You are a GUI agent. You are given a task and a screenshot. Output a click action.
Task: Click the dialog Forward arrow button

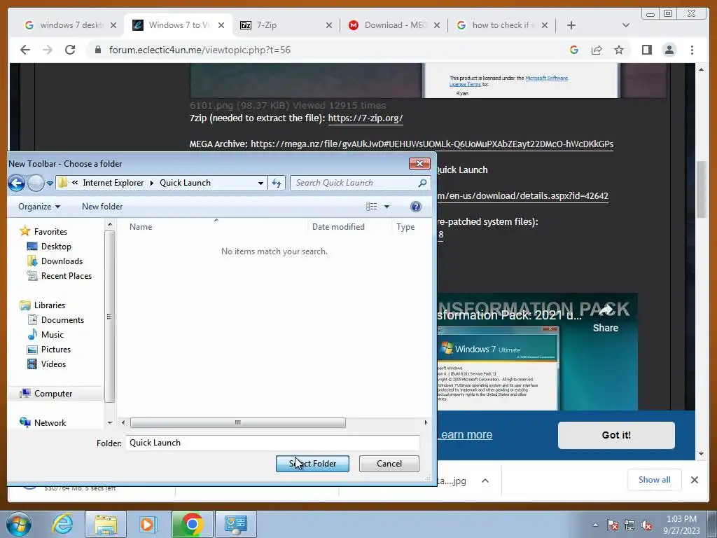[36, 183]
